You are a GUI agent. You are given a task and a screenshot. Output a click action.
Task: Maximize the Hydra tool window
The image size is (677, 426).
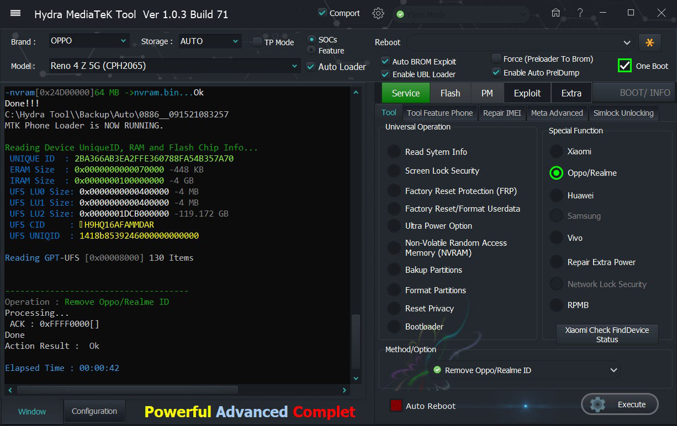point(631,13)
